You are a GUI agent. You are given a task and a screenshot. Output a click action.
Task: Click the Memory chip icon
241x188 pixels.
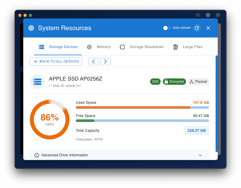tap(90, 47)
